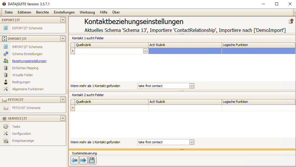Image resolution: width=296 pixels, height=167 pixels.
Task: Click the Ereignisanzeige report icon
Action: [6, 141]
